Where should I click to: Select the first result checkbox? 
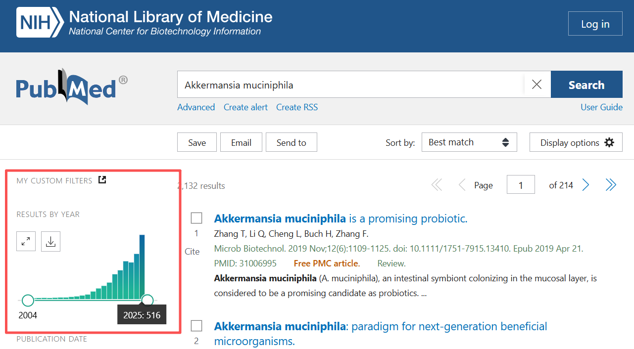196,218
